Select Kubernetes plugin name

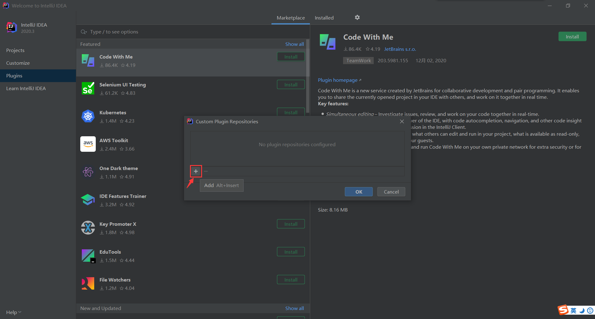tap(113, 112)
